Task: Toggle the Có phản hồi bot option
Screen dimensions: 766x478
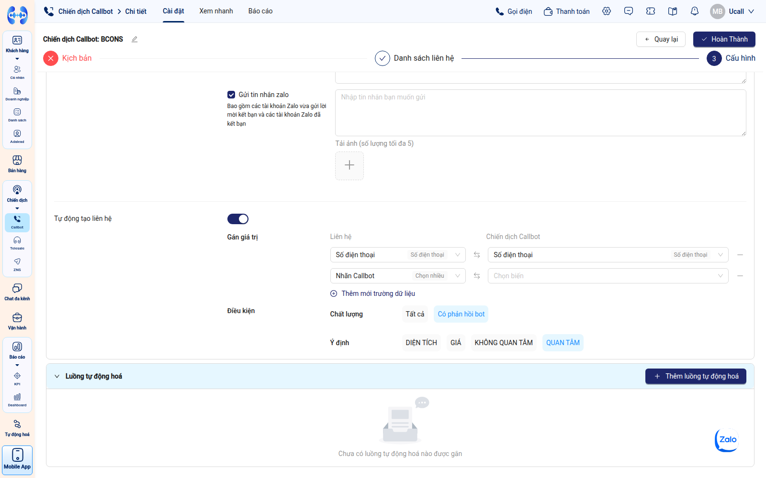Action: tap(461, 314)
